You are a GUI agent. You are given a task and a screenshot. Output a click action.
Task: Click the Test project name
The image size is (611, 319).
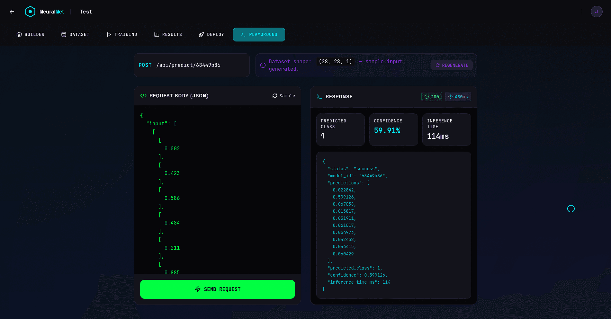pyautogui.click(x=86, y=12)
